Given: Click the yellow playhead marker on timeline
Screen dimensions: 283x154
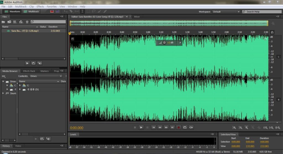Looking at the screenshot, I should [70, 33].
